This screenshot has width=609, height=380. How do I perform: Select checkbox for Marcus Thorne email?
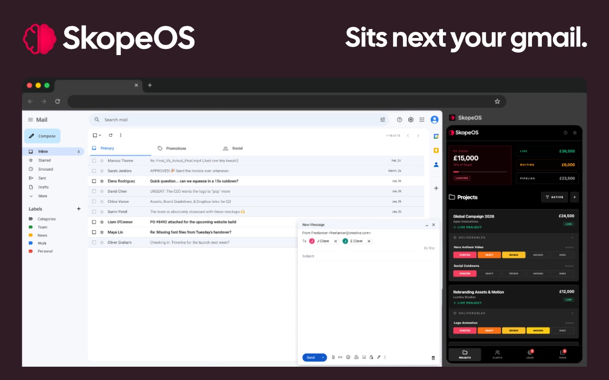click(x=94, y=161)
